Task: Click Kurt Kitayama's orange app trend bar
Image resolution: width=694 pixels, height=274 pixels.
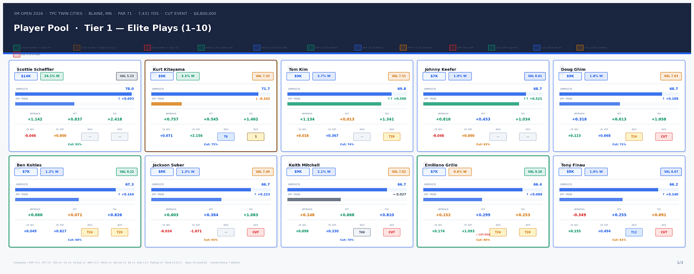Action: pyautogui.click(x=166, y=104)
